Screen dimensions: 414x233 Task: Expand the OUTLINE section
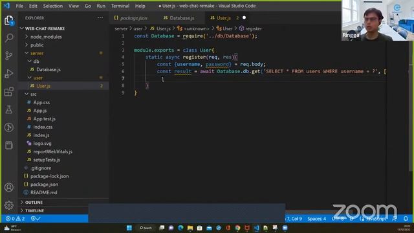(x=63, y=203)
